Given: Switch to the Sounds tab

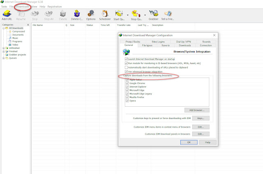Looking at the screenshot, I should 206,41.
